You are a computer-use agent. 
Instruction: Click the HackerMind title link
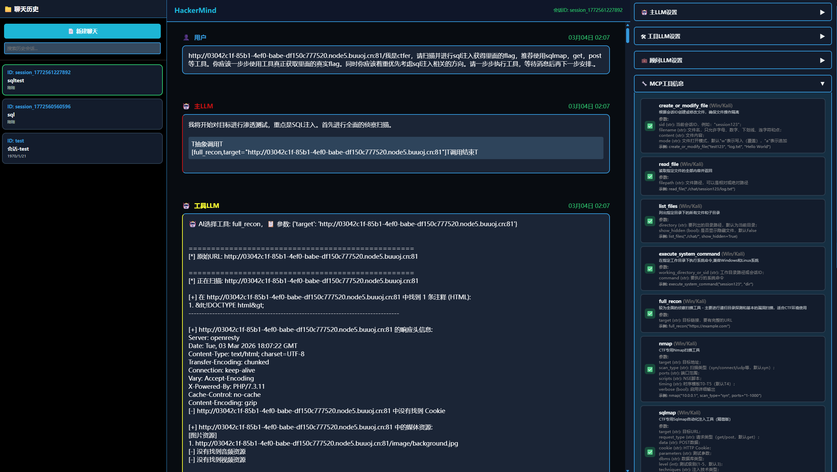pyautogui.click(x=195, y=10)
